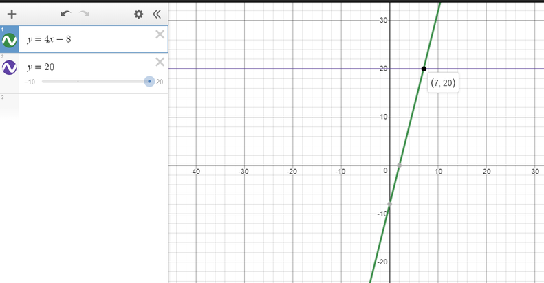This screenshot has width=544, height=283.
Task: Select the y = 20 expression field
Action: point(89,67)
